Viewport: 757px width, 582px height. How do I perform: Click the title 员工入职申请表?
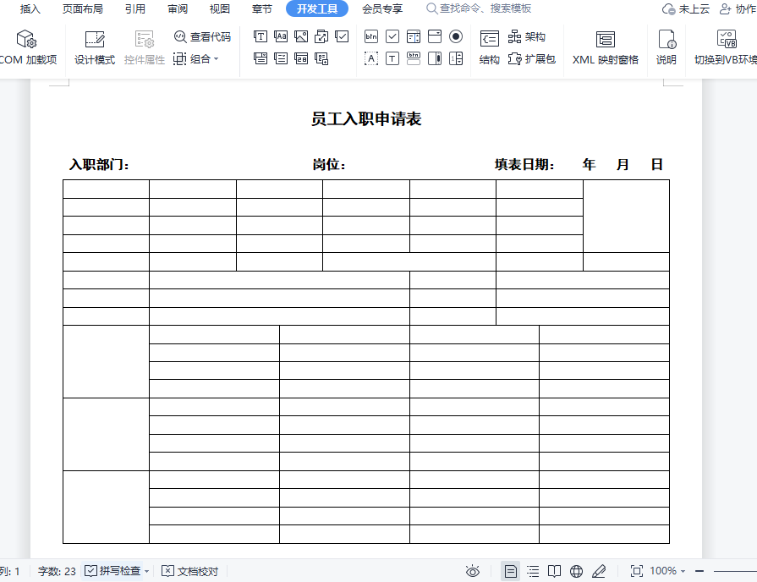point(366,118)
